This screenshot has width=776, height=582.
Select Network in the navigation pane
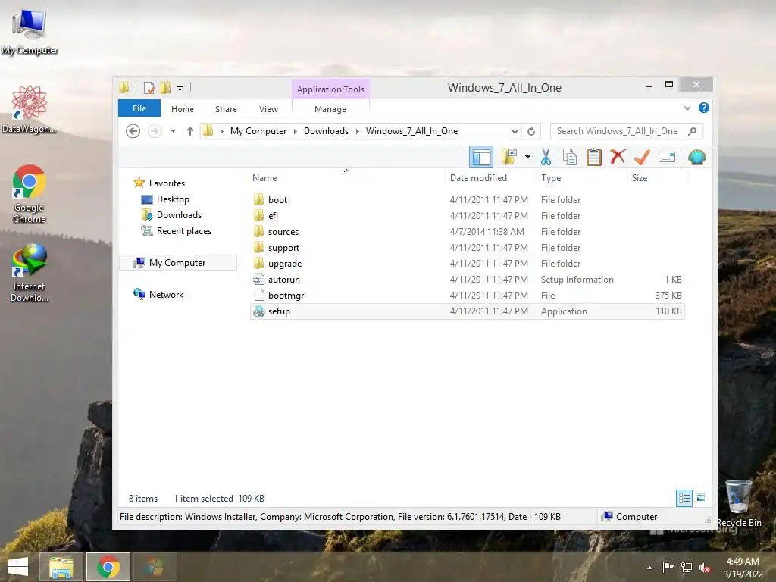(x=166, y=295)
